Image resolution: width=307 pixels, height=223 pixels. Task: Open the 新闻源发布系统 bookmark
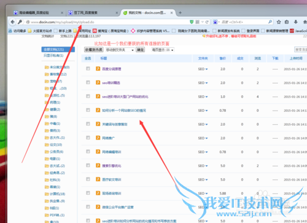pos(226,31)
